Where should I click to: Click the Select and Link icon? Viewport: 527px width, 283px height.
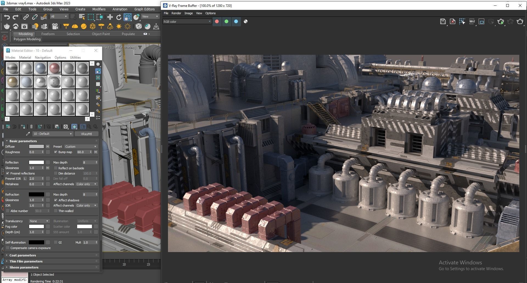26,17
